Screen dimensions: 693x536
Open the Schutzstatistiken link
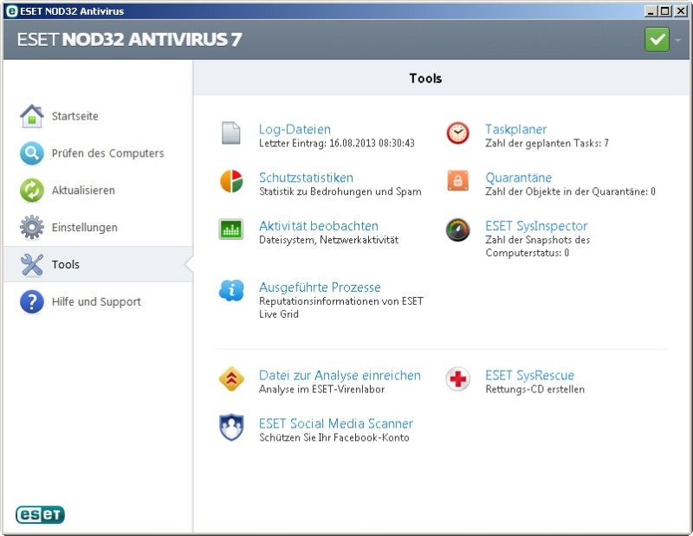pos(306,178)
